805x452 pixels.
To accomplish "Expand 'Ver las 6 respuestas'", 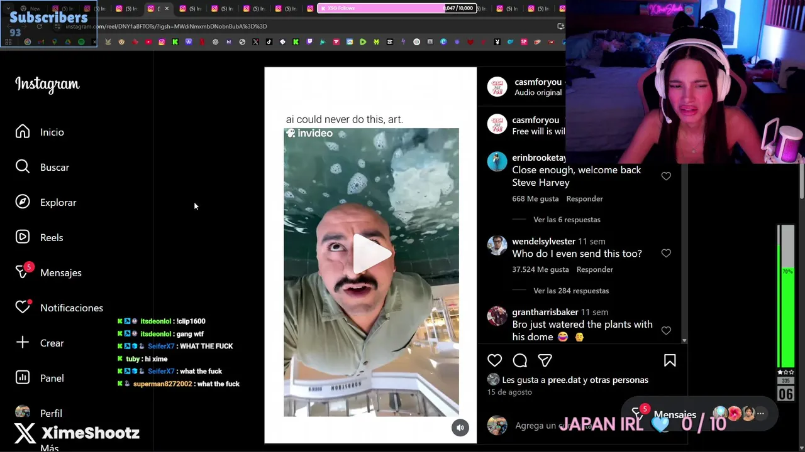I will coord(567,220).
